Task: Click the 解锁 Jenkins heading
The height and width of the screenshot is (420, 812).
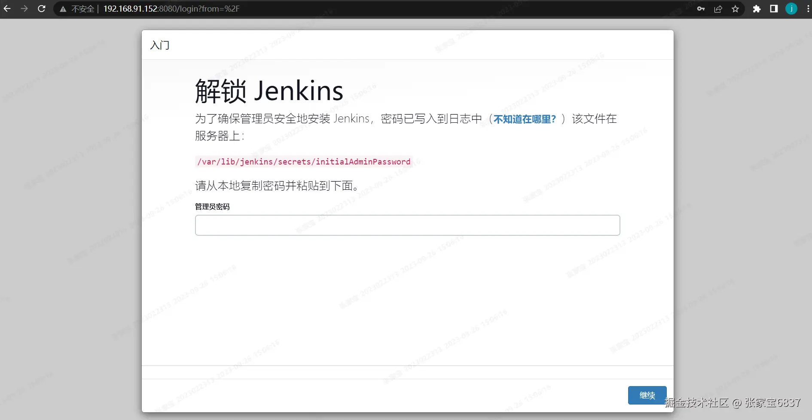Action: click(x=269, y=91)
